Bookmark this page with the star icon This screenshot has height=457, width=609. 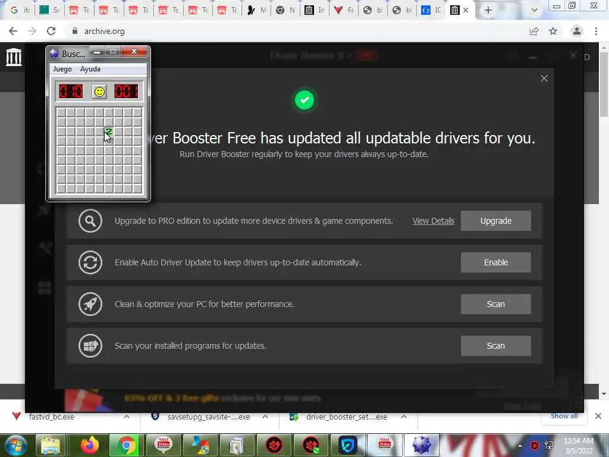pos(553,31)
